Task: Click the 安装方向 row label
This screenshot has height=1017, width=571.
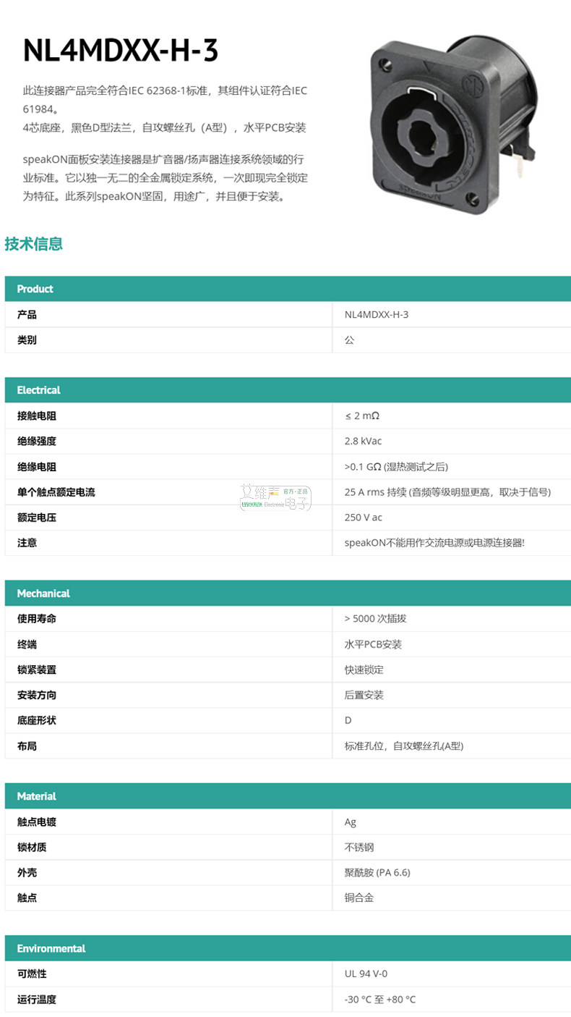Action: (x=37, y=695)
